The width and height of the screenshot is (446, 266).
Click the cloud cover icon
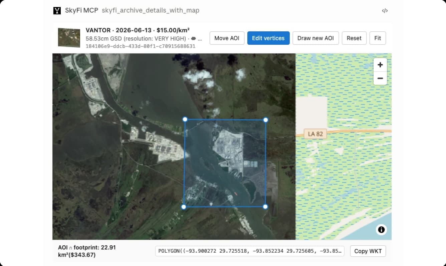pos(193,39)
